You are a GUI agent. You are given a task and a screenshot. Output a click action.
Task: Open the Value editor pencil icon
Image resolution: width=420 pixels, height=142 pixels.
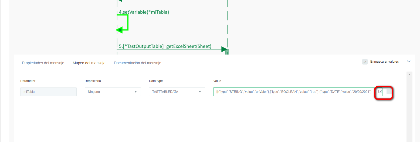380,92
